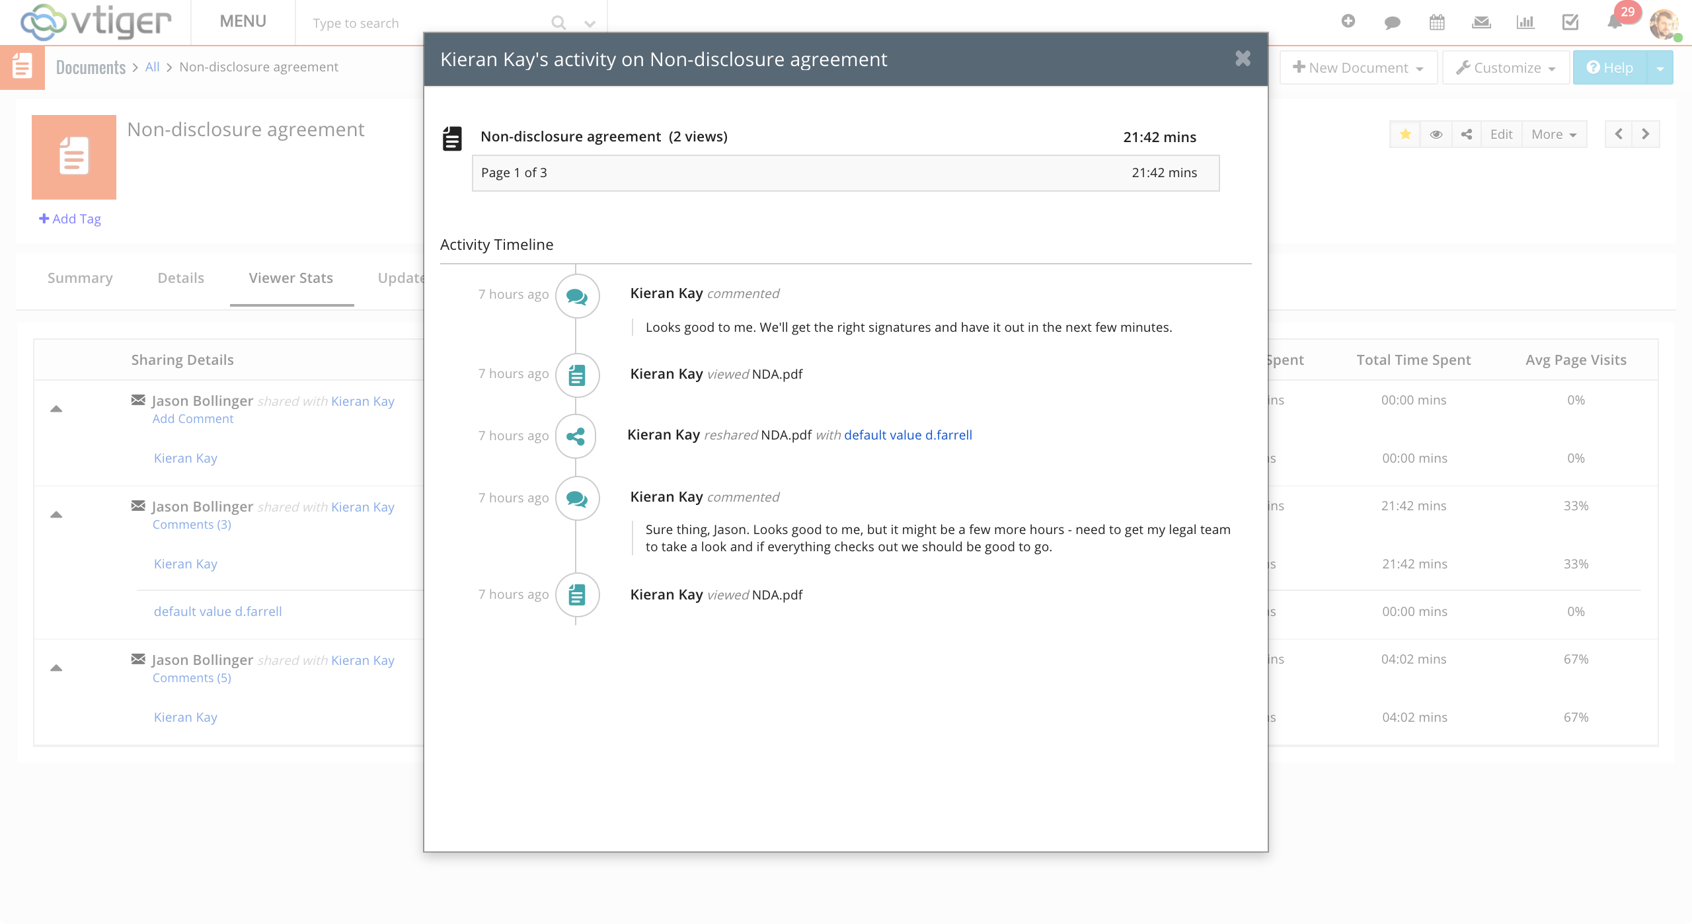Toggle the star favorite on document
Screen dimensions: 1692x924
[x=1405, y=134]
